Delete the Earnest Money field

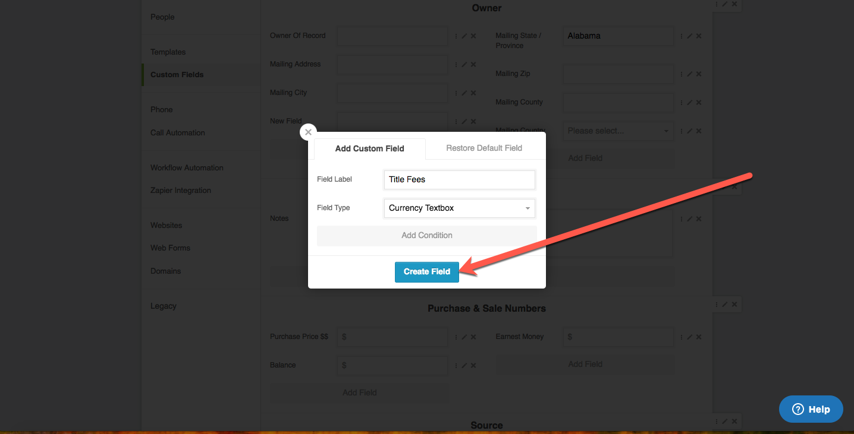click(699, 337)
